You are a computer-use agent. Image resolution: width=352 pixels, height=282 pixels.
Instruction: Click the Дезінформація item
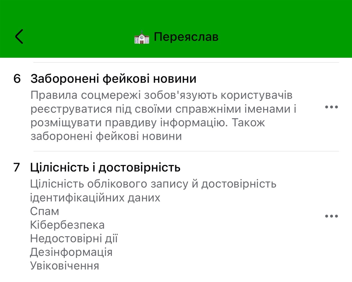[71, 252]
